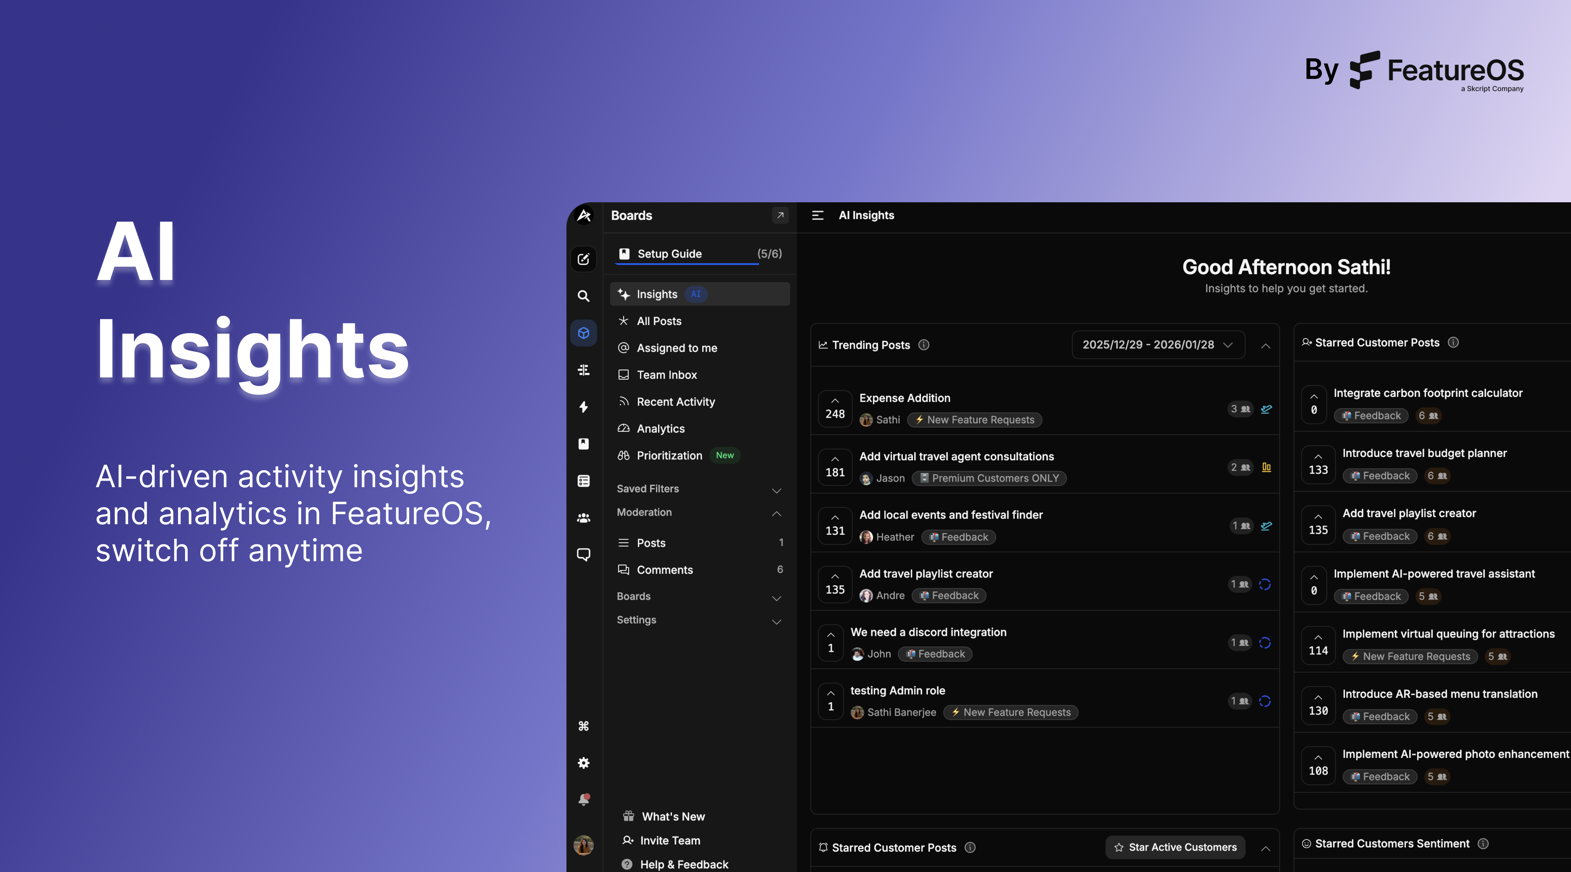Click the search icon in left sidebar

[583, 296]
